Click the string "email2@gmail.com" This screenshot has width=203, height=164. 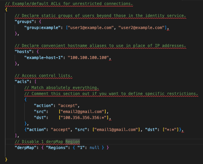[x=82, y=112]
